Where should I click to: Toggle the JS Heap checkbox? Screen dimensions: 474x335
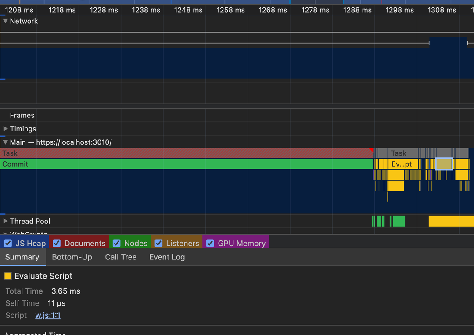coord(8,243)
